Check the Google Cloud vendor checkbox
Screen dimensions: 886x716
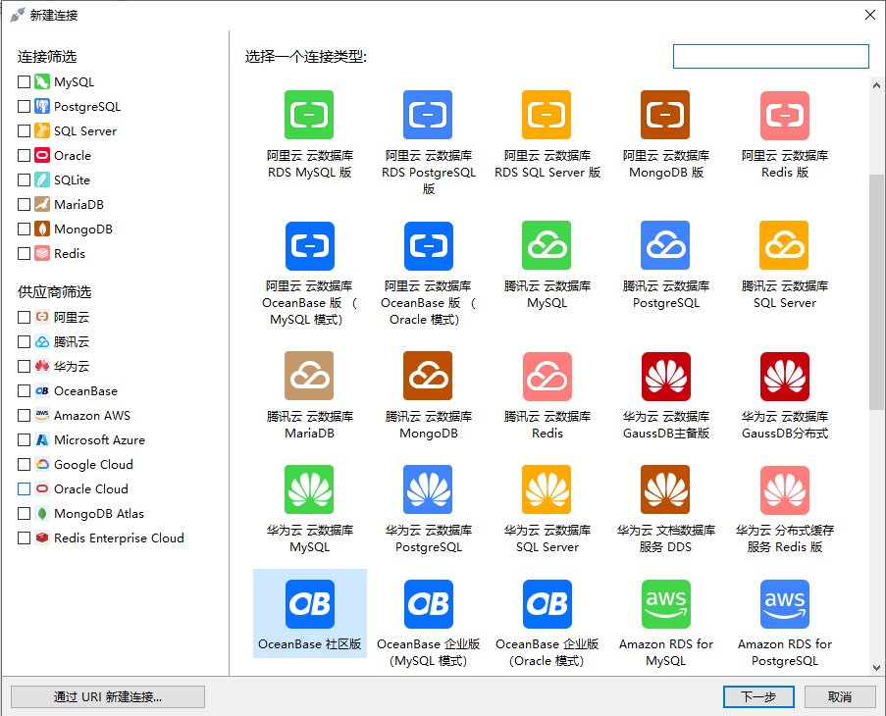[x=24, y=465]
